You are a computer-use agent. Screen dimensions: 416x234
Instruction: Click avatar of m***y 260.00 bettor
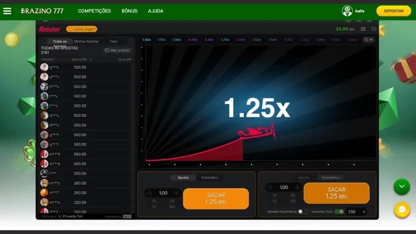coord(44,183)
